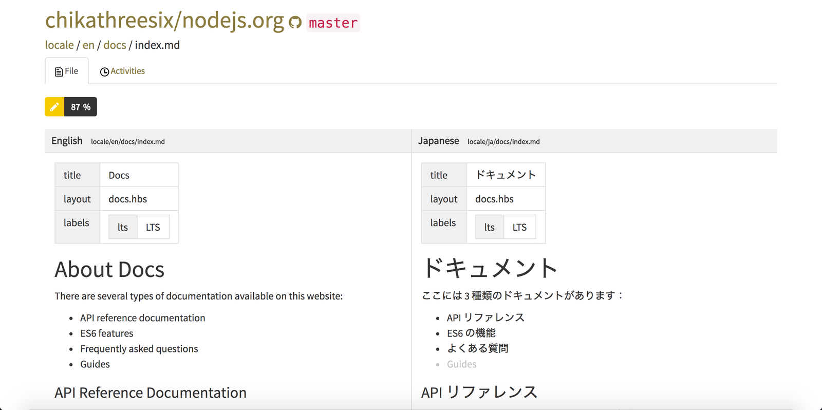Click greyed untranslated Guides item
This screenshot has height=410, width=822.
pos(462,364)
